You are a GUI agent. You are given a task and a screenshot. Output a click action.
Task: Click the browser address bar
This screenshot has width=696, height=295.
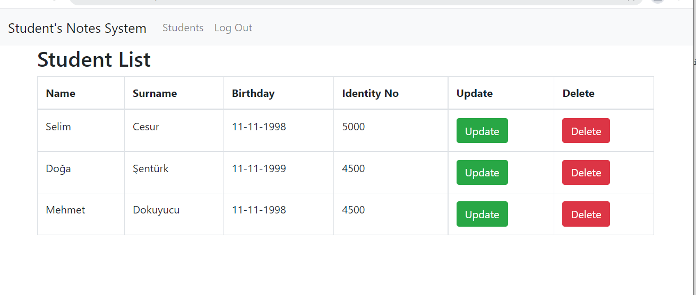356,2
